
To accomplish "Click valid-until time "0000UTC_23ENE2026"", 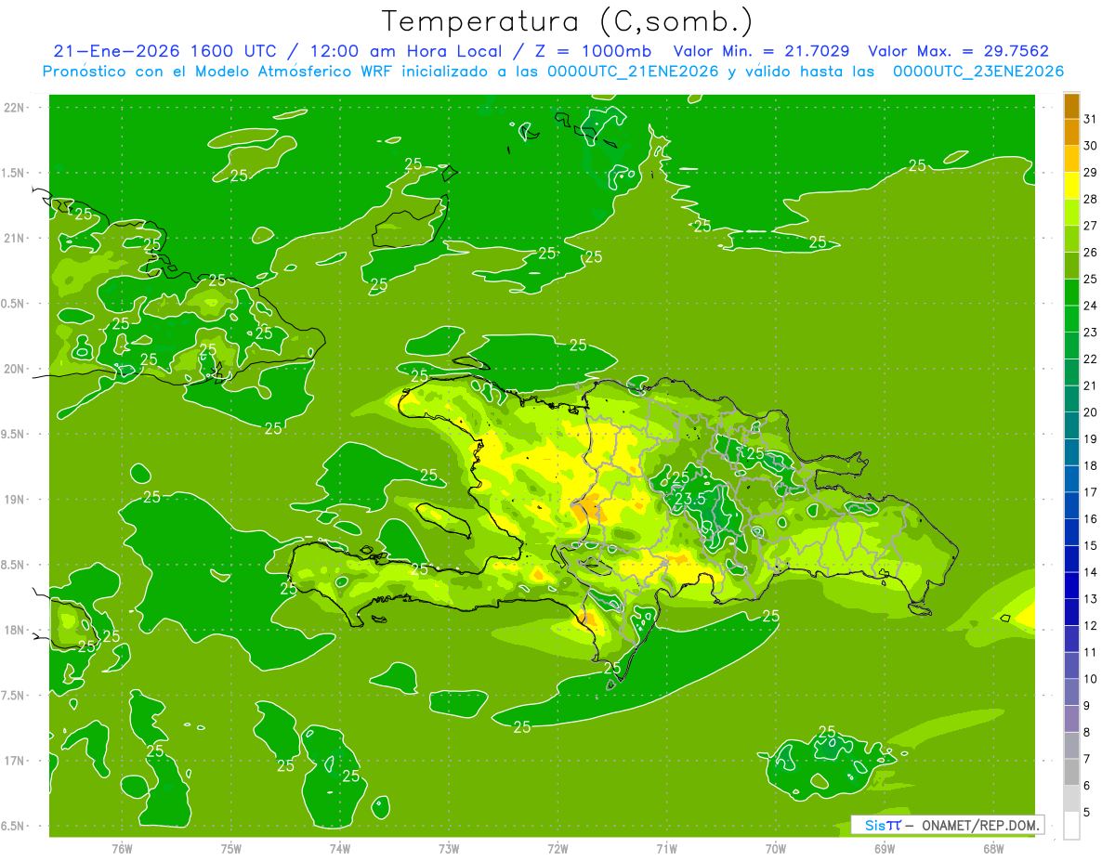I will [978, 72].
